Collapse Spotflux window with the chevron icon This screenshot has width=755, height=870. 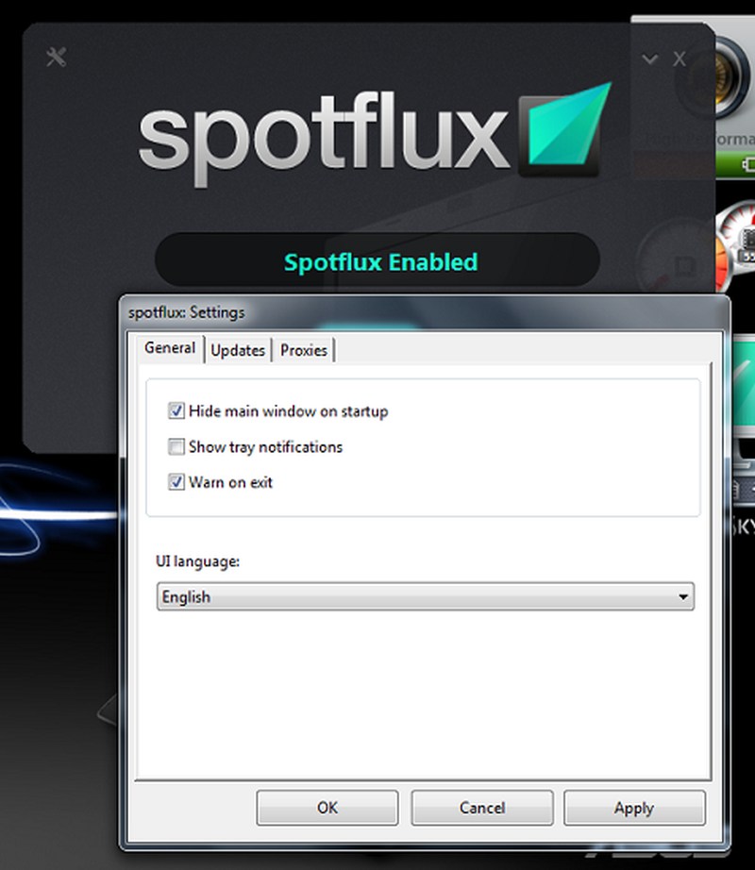click(649, 59)
